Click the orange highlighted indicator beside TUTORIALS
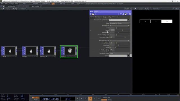Viewport: 180px width, 101px height. point(53,4)
